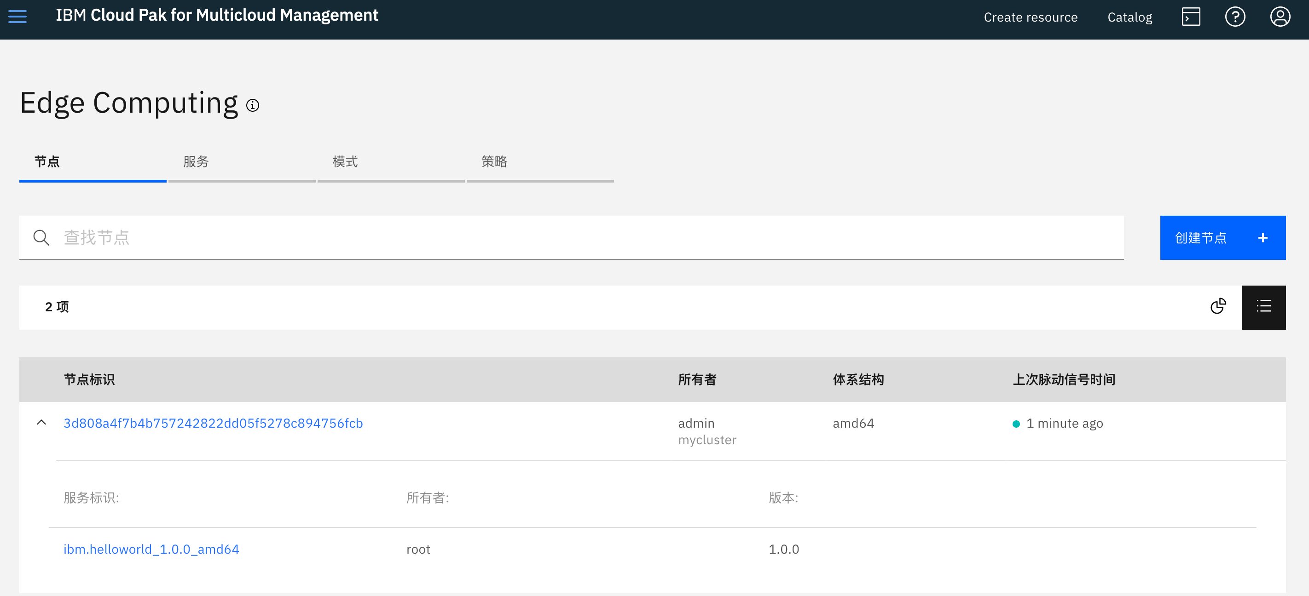Viewport: 1309px width, 596px height.
Task: Click the 服务标识: label
Action: coord(91,498)
